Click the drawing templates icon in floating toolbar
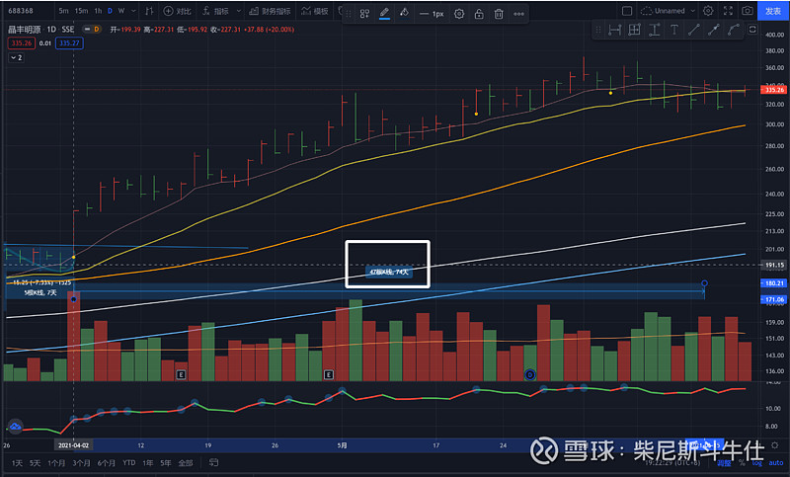Image resolution: width=790 pixels, height=477 pixels. click(x=364, y=14)
